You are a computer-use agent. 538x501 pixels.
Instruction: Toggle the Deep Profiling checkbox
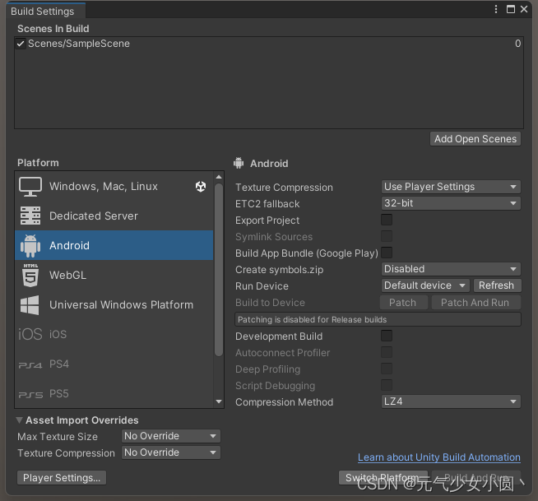387,369
